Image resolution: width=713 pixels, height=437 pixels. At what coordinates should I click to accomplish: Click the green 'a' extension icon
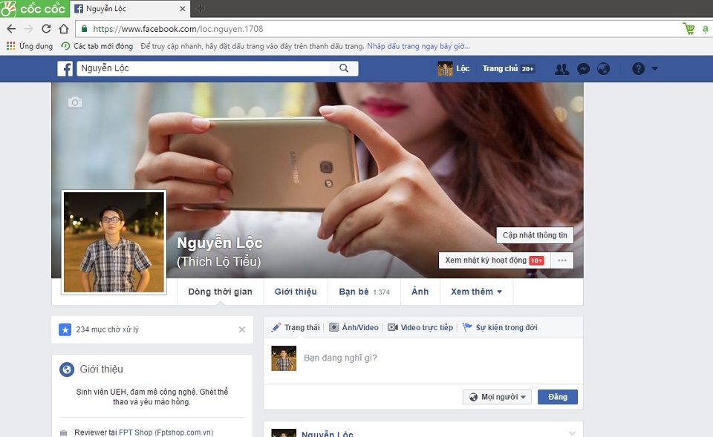[x=705, y=29]
